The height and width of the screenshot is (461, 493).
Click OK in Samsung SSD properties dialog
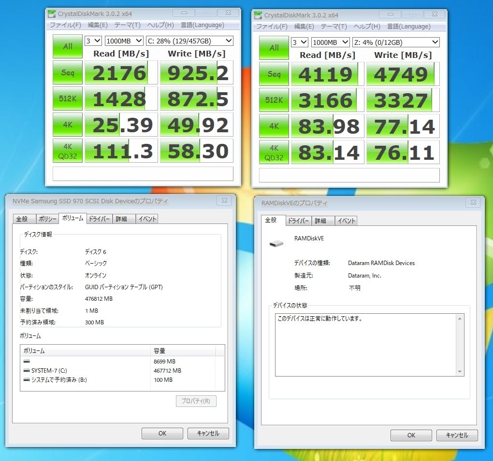162,433
